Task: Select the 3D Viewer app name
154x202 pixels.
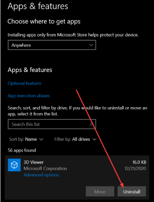Action: pos(33,162)
